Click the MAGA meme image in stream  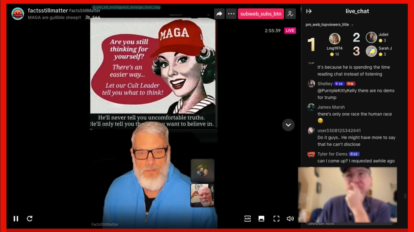coord(153,73)
